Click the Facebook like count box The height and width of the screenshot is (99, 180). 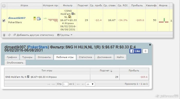(x=145, y=51)
